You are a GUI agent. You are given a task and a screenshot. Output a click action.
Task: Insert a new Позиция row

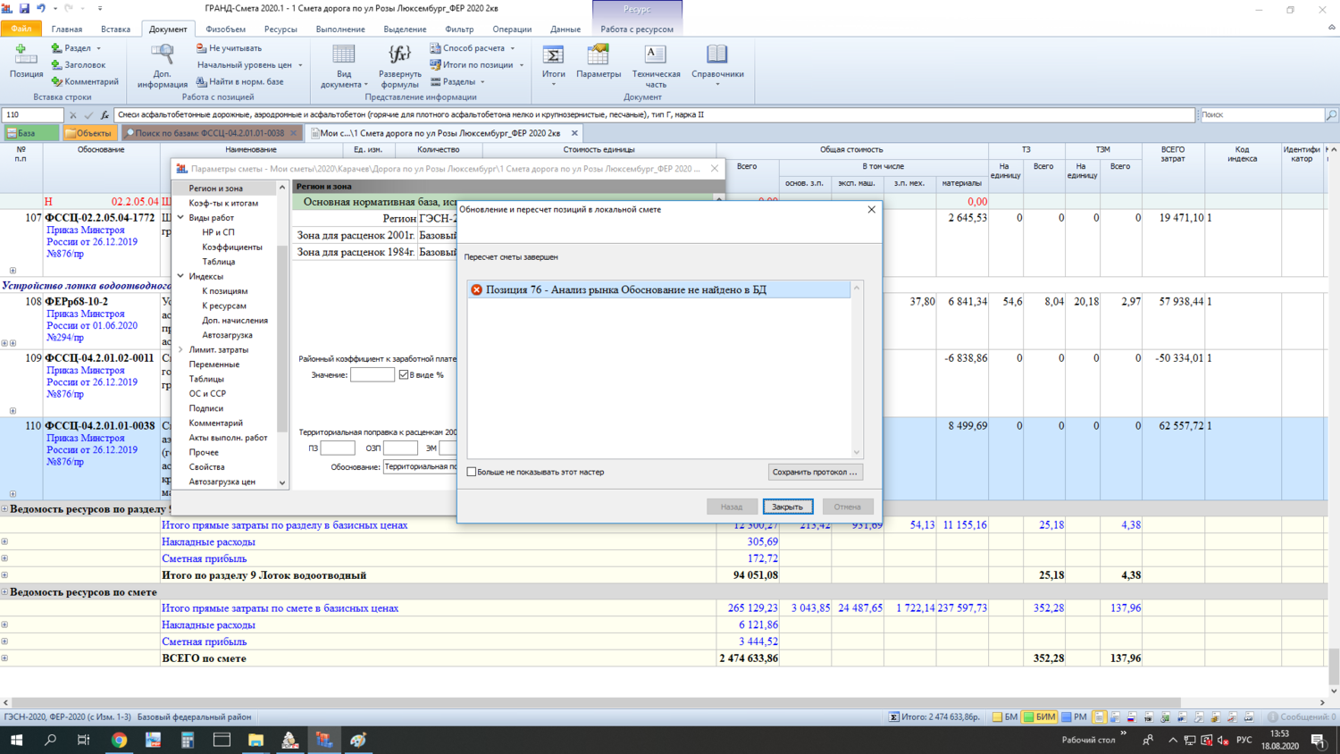tap(26, 56)
